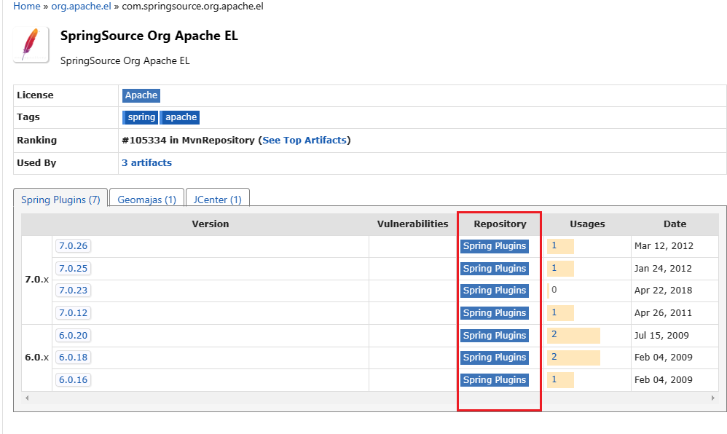The height and width of the screenshot is (434, 727).
Task: Open usages count 2 for version 6.0.20
Action: pyautogui.click(x=554, y=335)
